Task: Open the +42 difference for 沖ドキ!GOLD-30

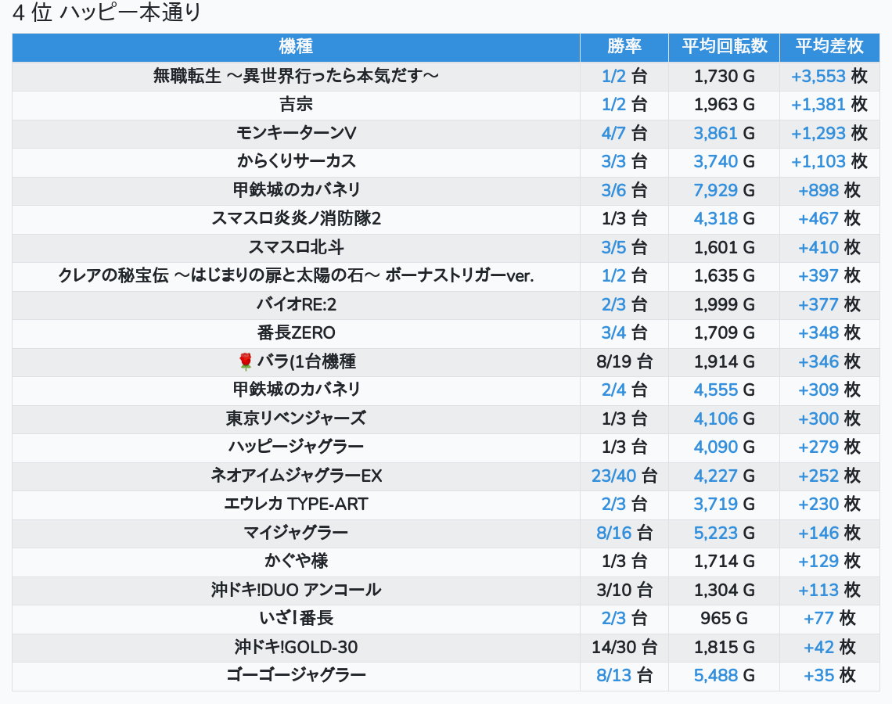Action: pos(818,647)
